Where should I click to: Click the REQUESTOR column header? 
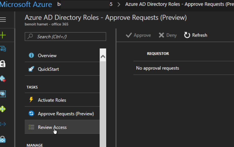158,54
